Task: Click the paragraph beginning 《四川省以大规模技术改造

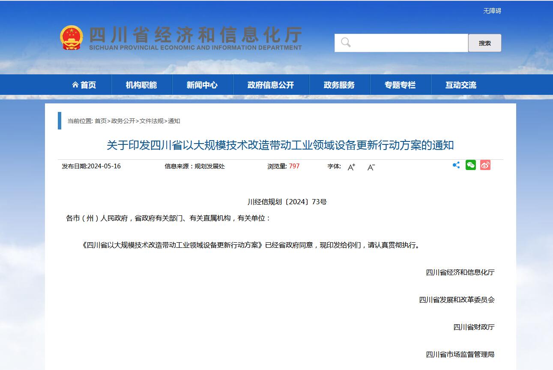Action: coord(251,245)
